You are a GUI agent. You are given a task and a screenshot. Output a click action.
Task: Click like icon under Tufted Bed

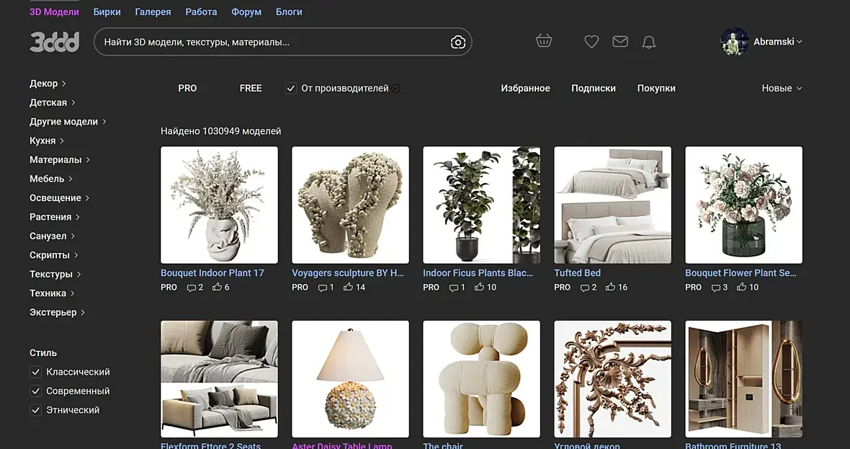pos(610,287)
